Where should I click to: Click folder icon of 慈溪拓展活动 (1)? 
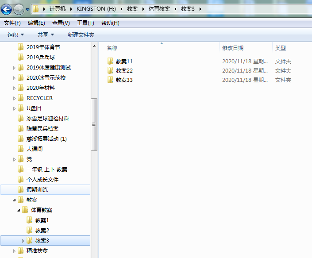(21, 139)
